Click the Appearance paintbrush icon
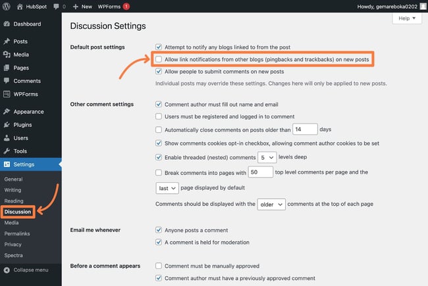428x286 pixels. coord(7,112)
